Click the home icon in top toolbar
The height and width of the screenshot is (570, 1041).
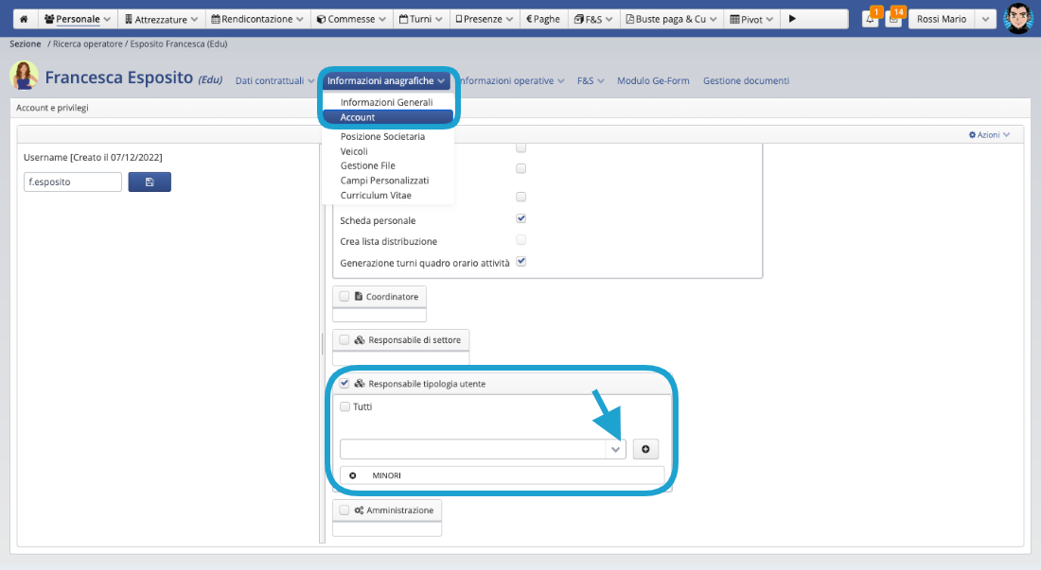coord(23,19)
